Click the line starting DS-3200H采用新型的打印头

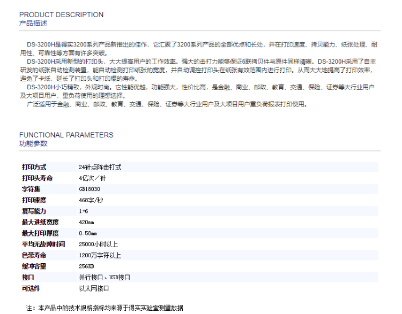click(201, 62)
